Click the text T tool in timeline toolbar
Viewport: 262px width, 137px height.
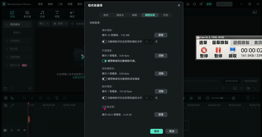(57, 98)
